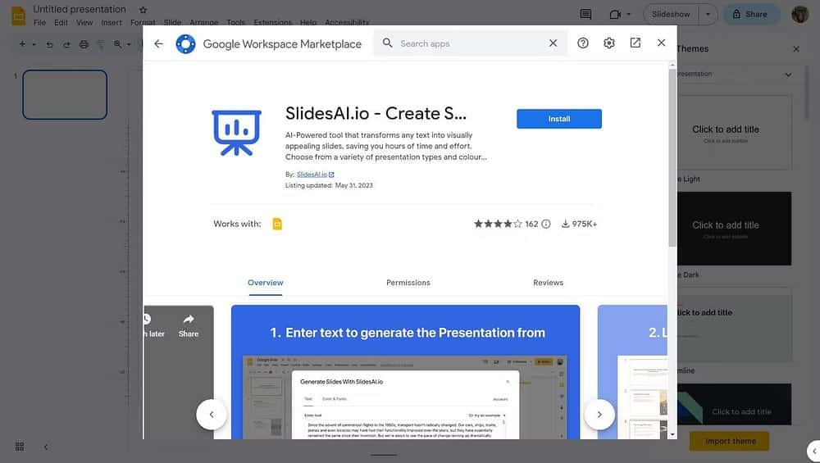
Task: Select the Simple Light theme thumbnail
Action: click(x=734, y=132)
